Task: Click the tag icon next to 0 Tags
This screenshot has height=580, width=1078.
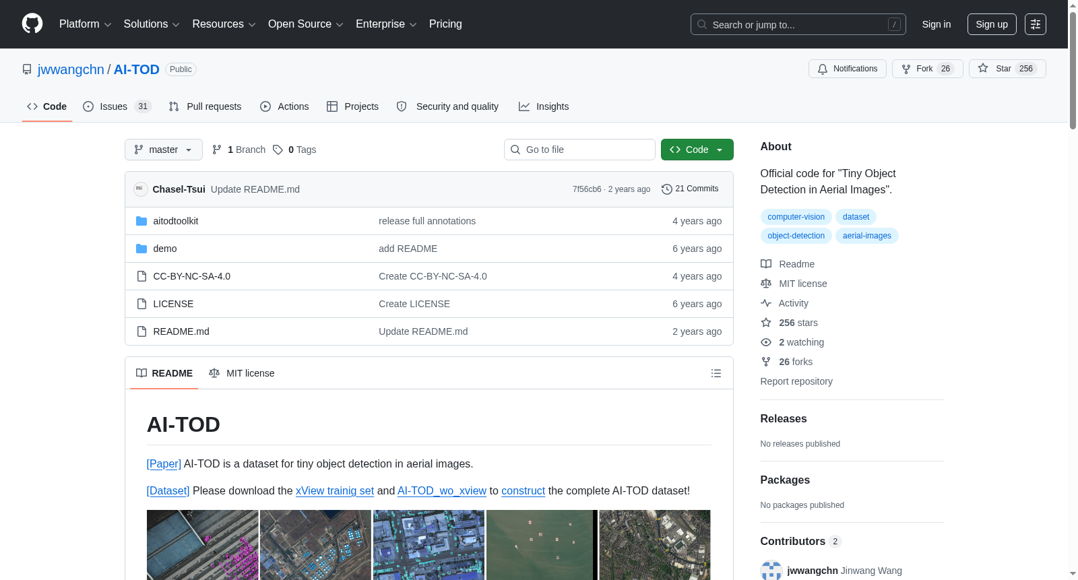Action: (278, 150)
